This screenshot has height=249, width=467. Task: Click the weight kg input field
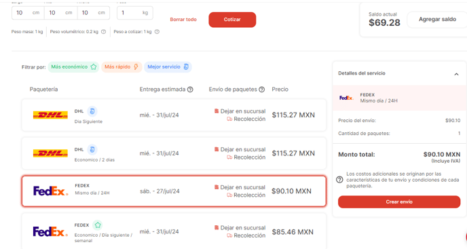click(135, 13)
